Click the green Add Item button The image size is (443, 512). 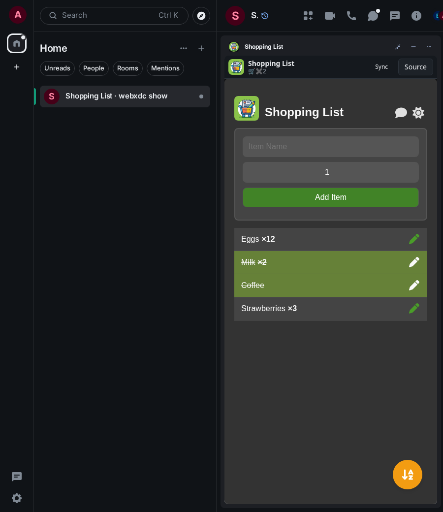[x=330, y=197]
